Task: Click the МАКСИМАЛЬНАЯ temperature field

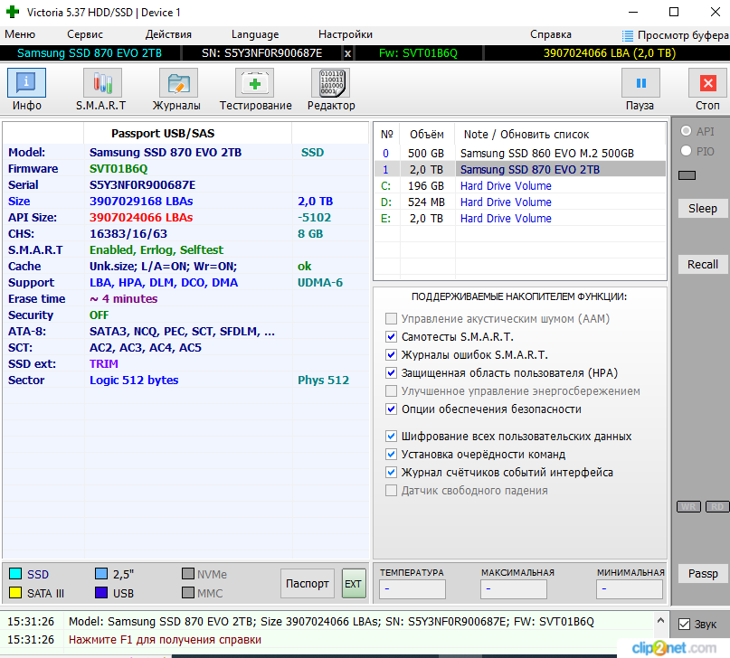Action: [x=514, y=589]
